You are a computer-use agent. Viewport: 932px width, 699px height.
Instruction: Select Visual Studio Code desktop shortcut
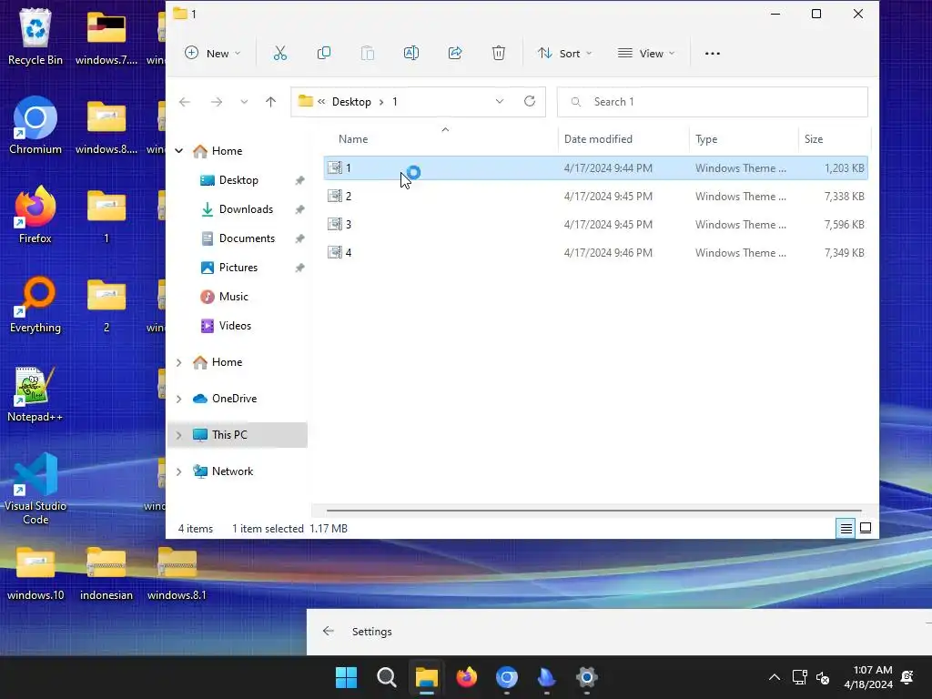pyautogui.click(x=35, y=490)
